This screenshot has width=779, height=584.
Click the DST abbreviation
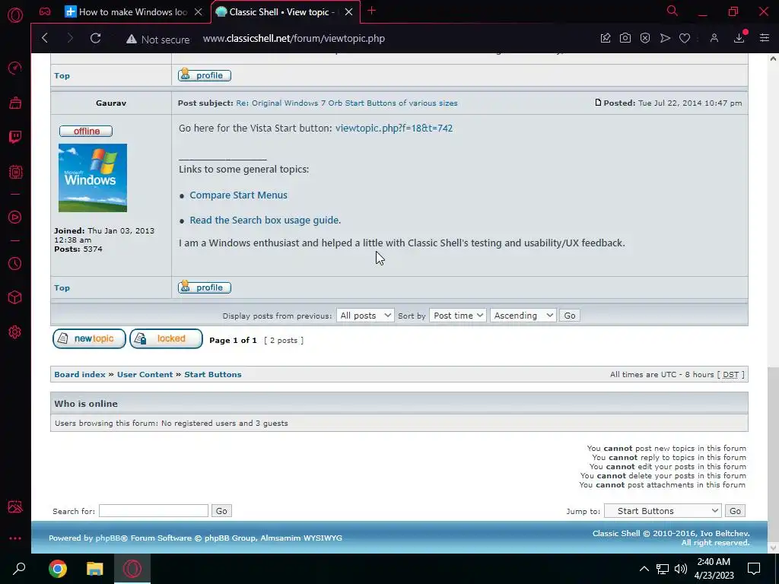(731, 375)
